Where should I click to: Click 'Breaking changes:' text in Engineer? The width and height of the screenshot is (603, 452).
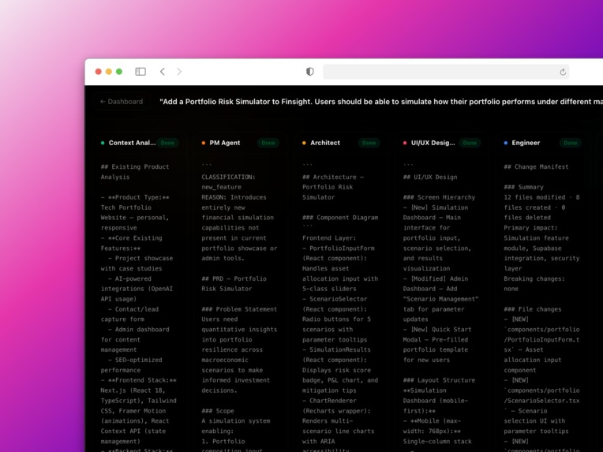[534, 278]
